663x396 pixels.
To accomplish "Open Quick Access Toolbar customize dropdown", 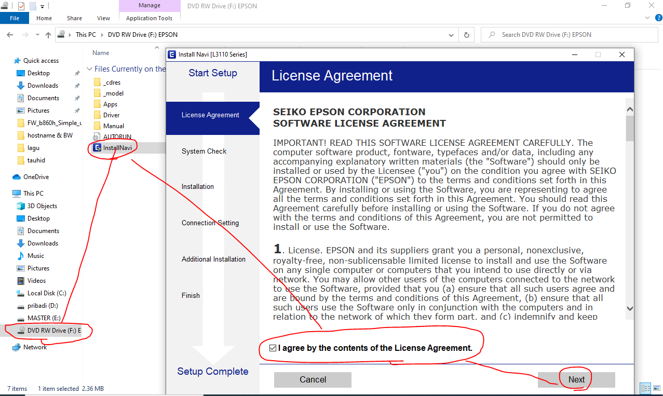I will (43, 6).
